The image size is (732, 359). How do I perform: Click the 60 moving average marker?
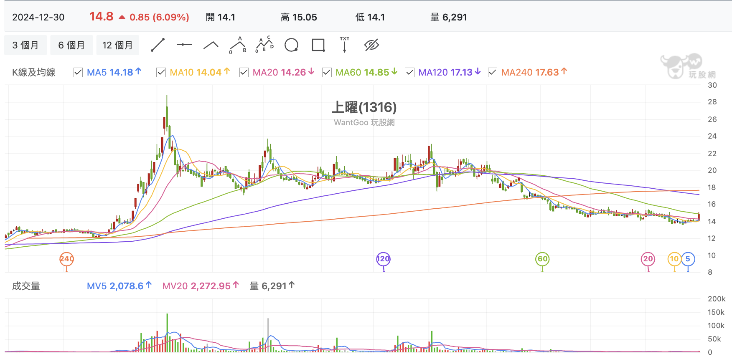tap(542, 259)
